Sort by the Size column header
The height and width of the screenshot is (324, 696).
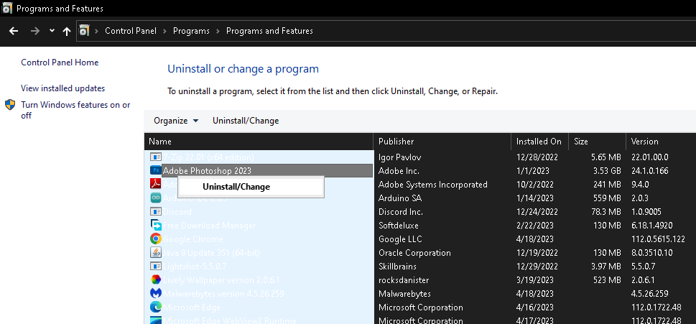click(598, 142)
